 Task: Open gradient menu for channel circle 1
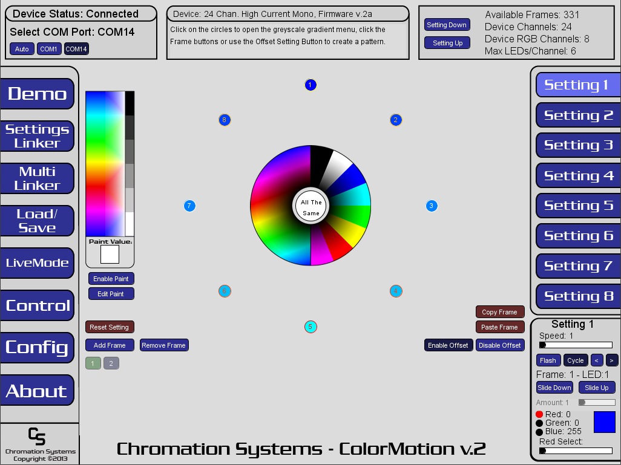310,85
